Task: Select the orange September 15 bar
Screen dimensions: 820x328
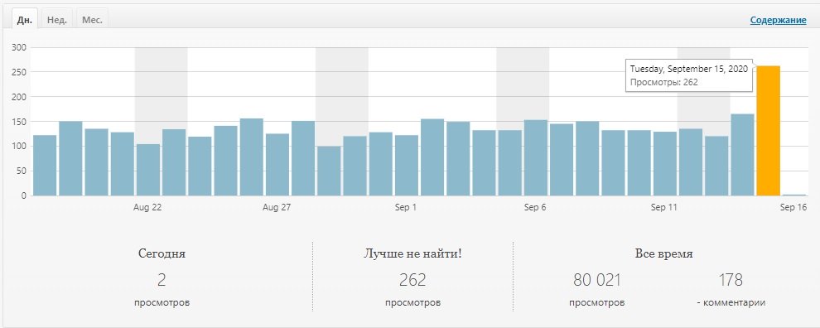Action: point(768,131)
